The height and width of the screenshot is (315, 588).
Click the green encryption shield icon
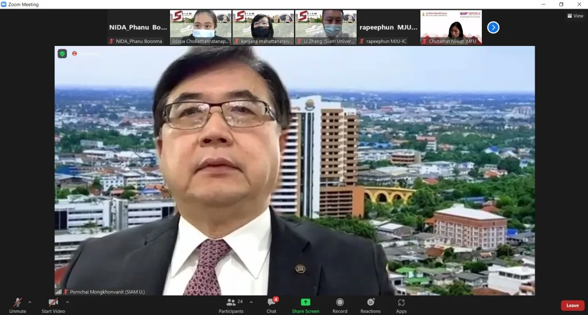point(62,53)
